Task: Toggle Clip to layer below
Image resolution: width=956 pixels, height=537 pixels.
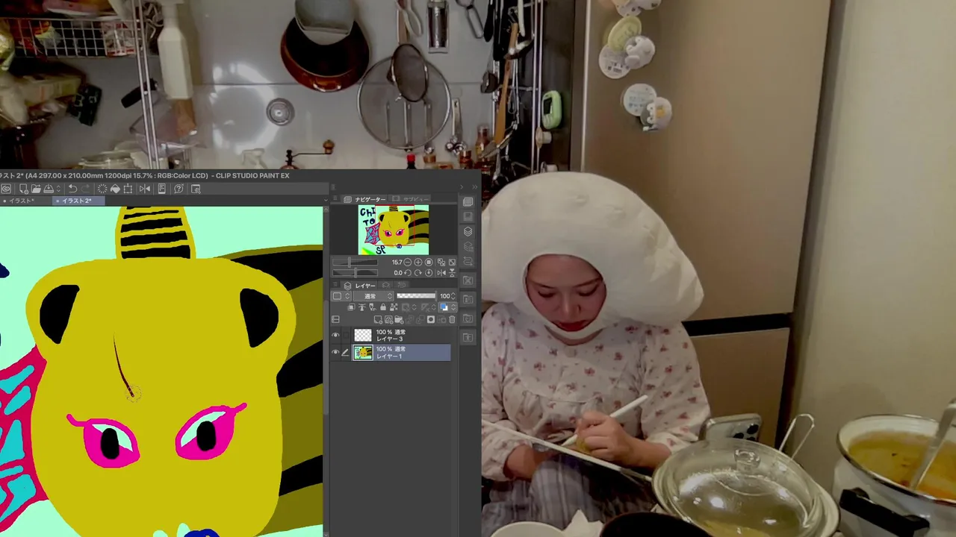Action: tap(351, 307)
